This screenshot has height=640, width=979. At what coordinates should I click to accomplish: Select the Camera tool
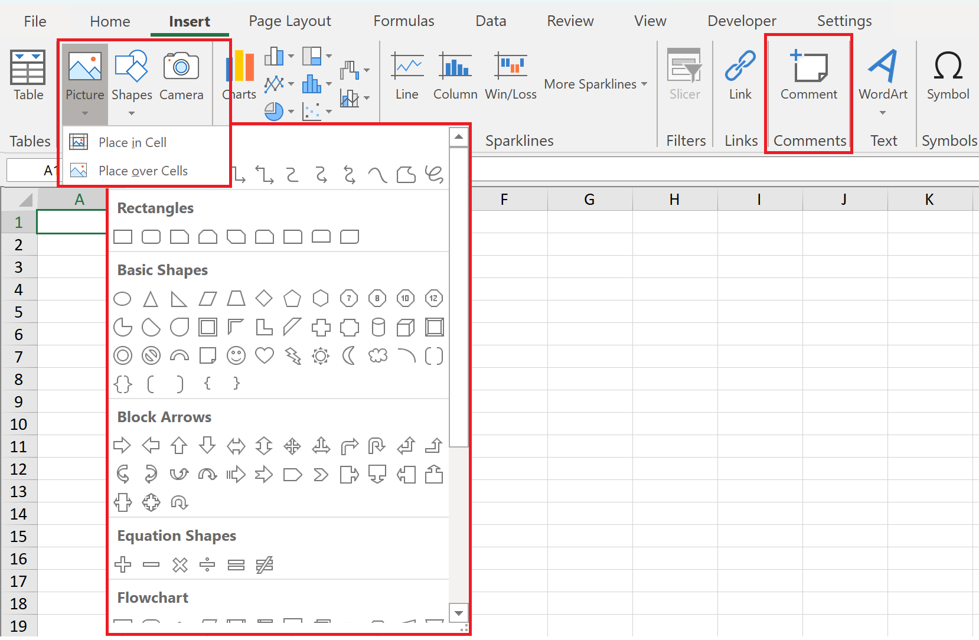[x=181, y=76]
